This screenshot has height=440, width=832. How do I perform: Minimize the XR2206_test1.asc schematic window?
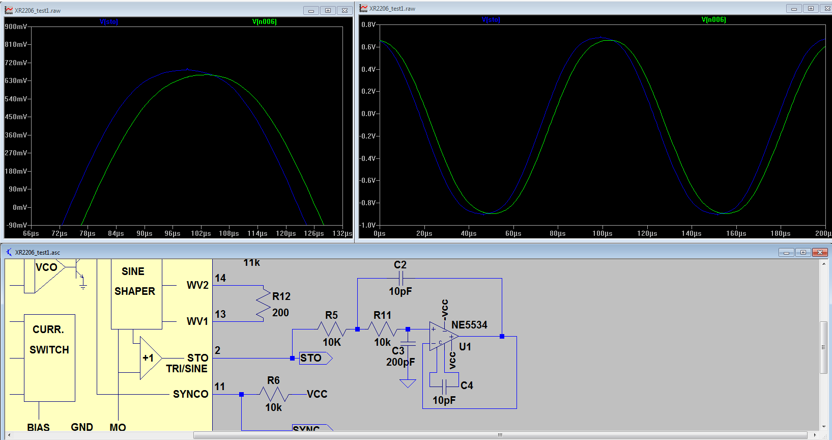(x=786, y=252)
